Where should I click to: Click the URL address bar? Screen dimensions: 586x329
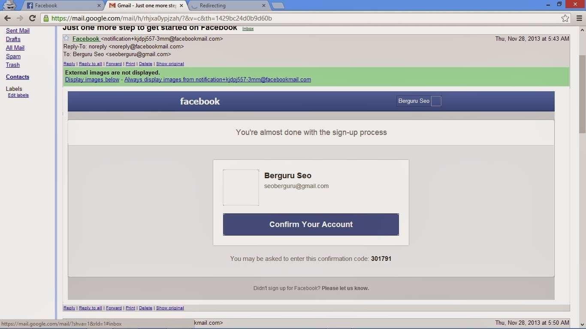pyautogui.click(x=300, y=18)
